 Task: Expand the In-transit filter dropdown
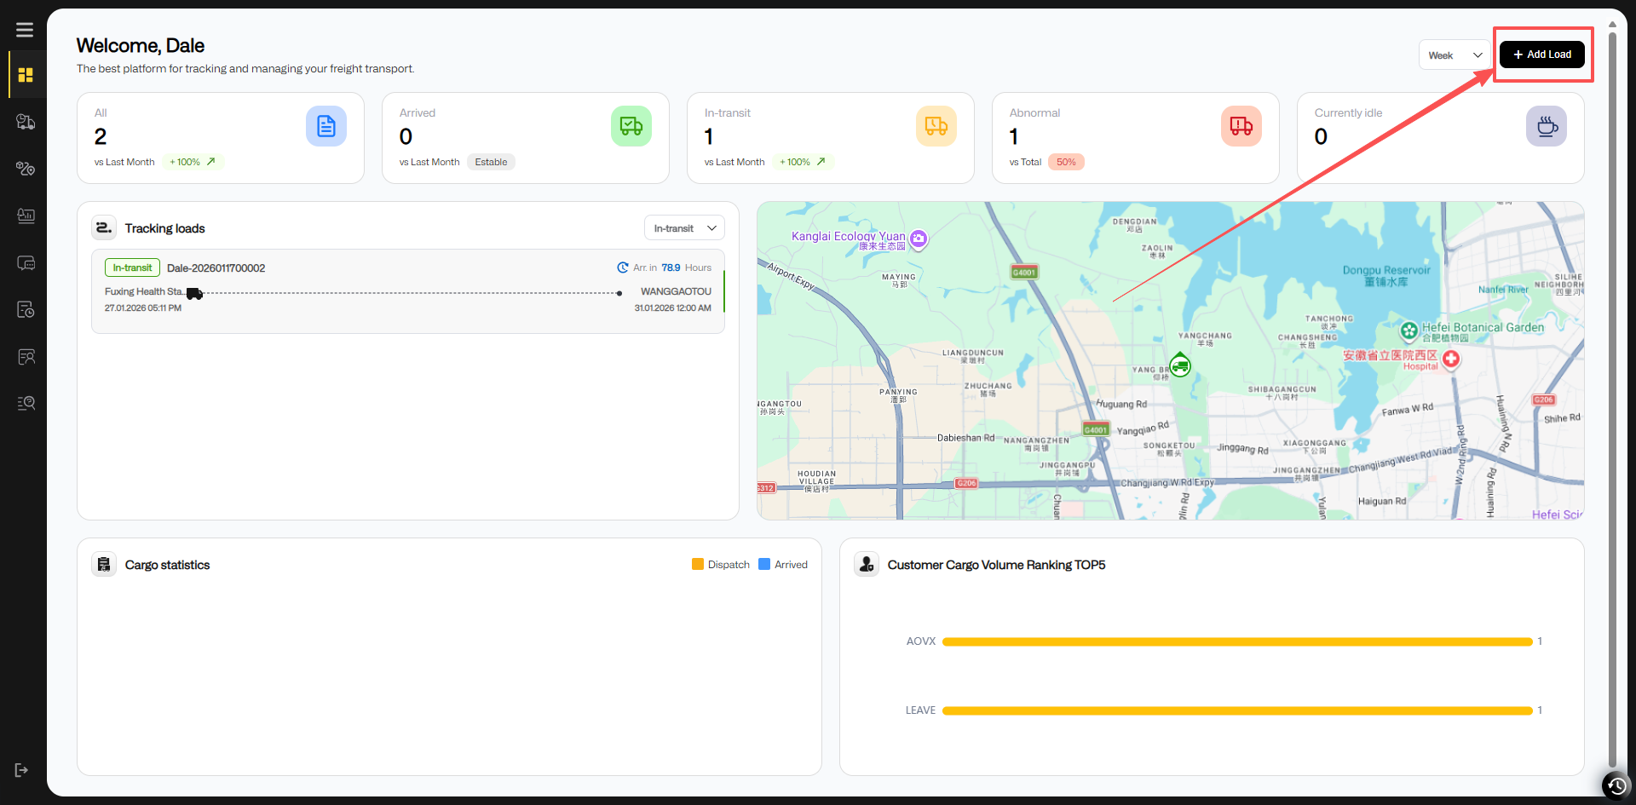point(683,228)
